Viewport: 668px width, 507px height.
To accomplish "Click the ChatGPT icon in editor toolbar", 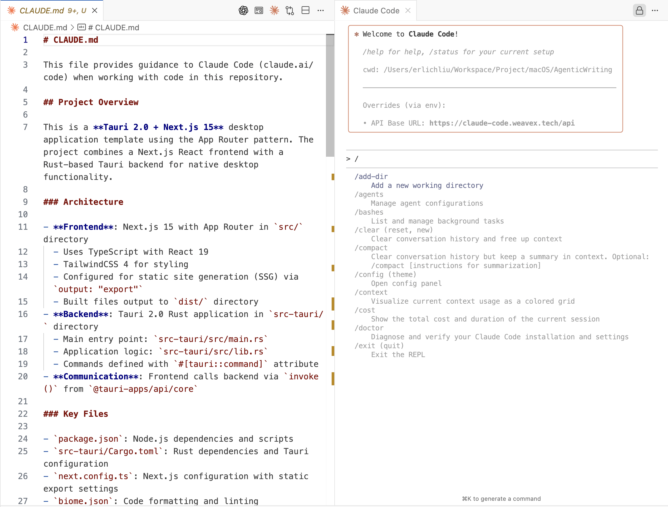I will (243, 11).
